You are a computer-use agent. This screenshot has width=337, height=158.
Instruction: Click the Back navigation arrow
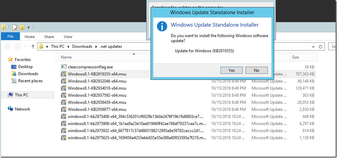tap(7, 46)
